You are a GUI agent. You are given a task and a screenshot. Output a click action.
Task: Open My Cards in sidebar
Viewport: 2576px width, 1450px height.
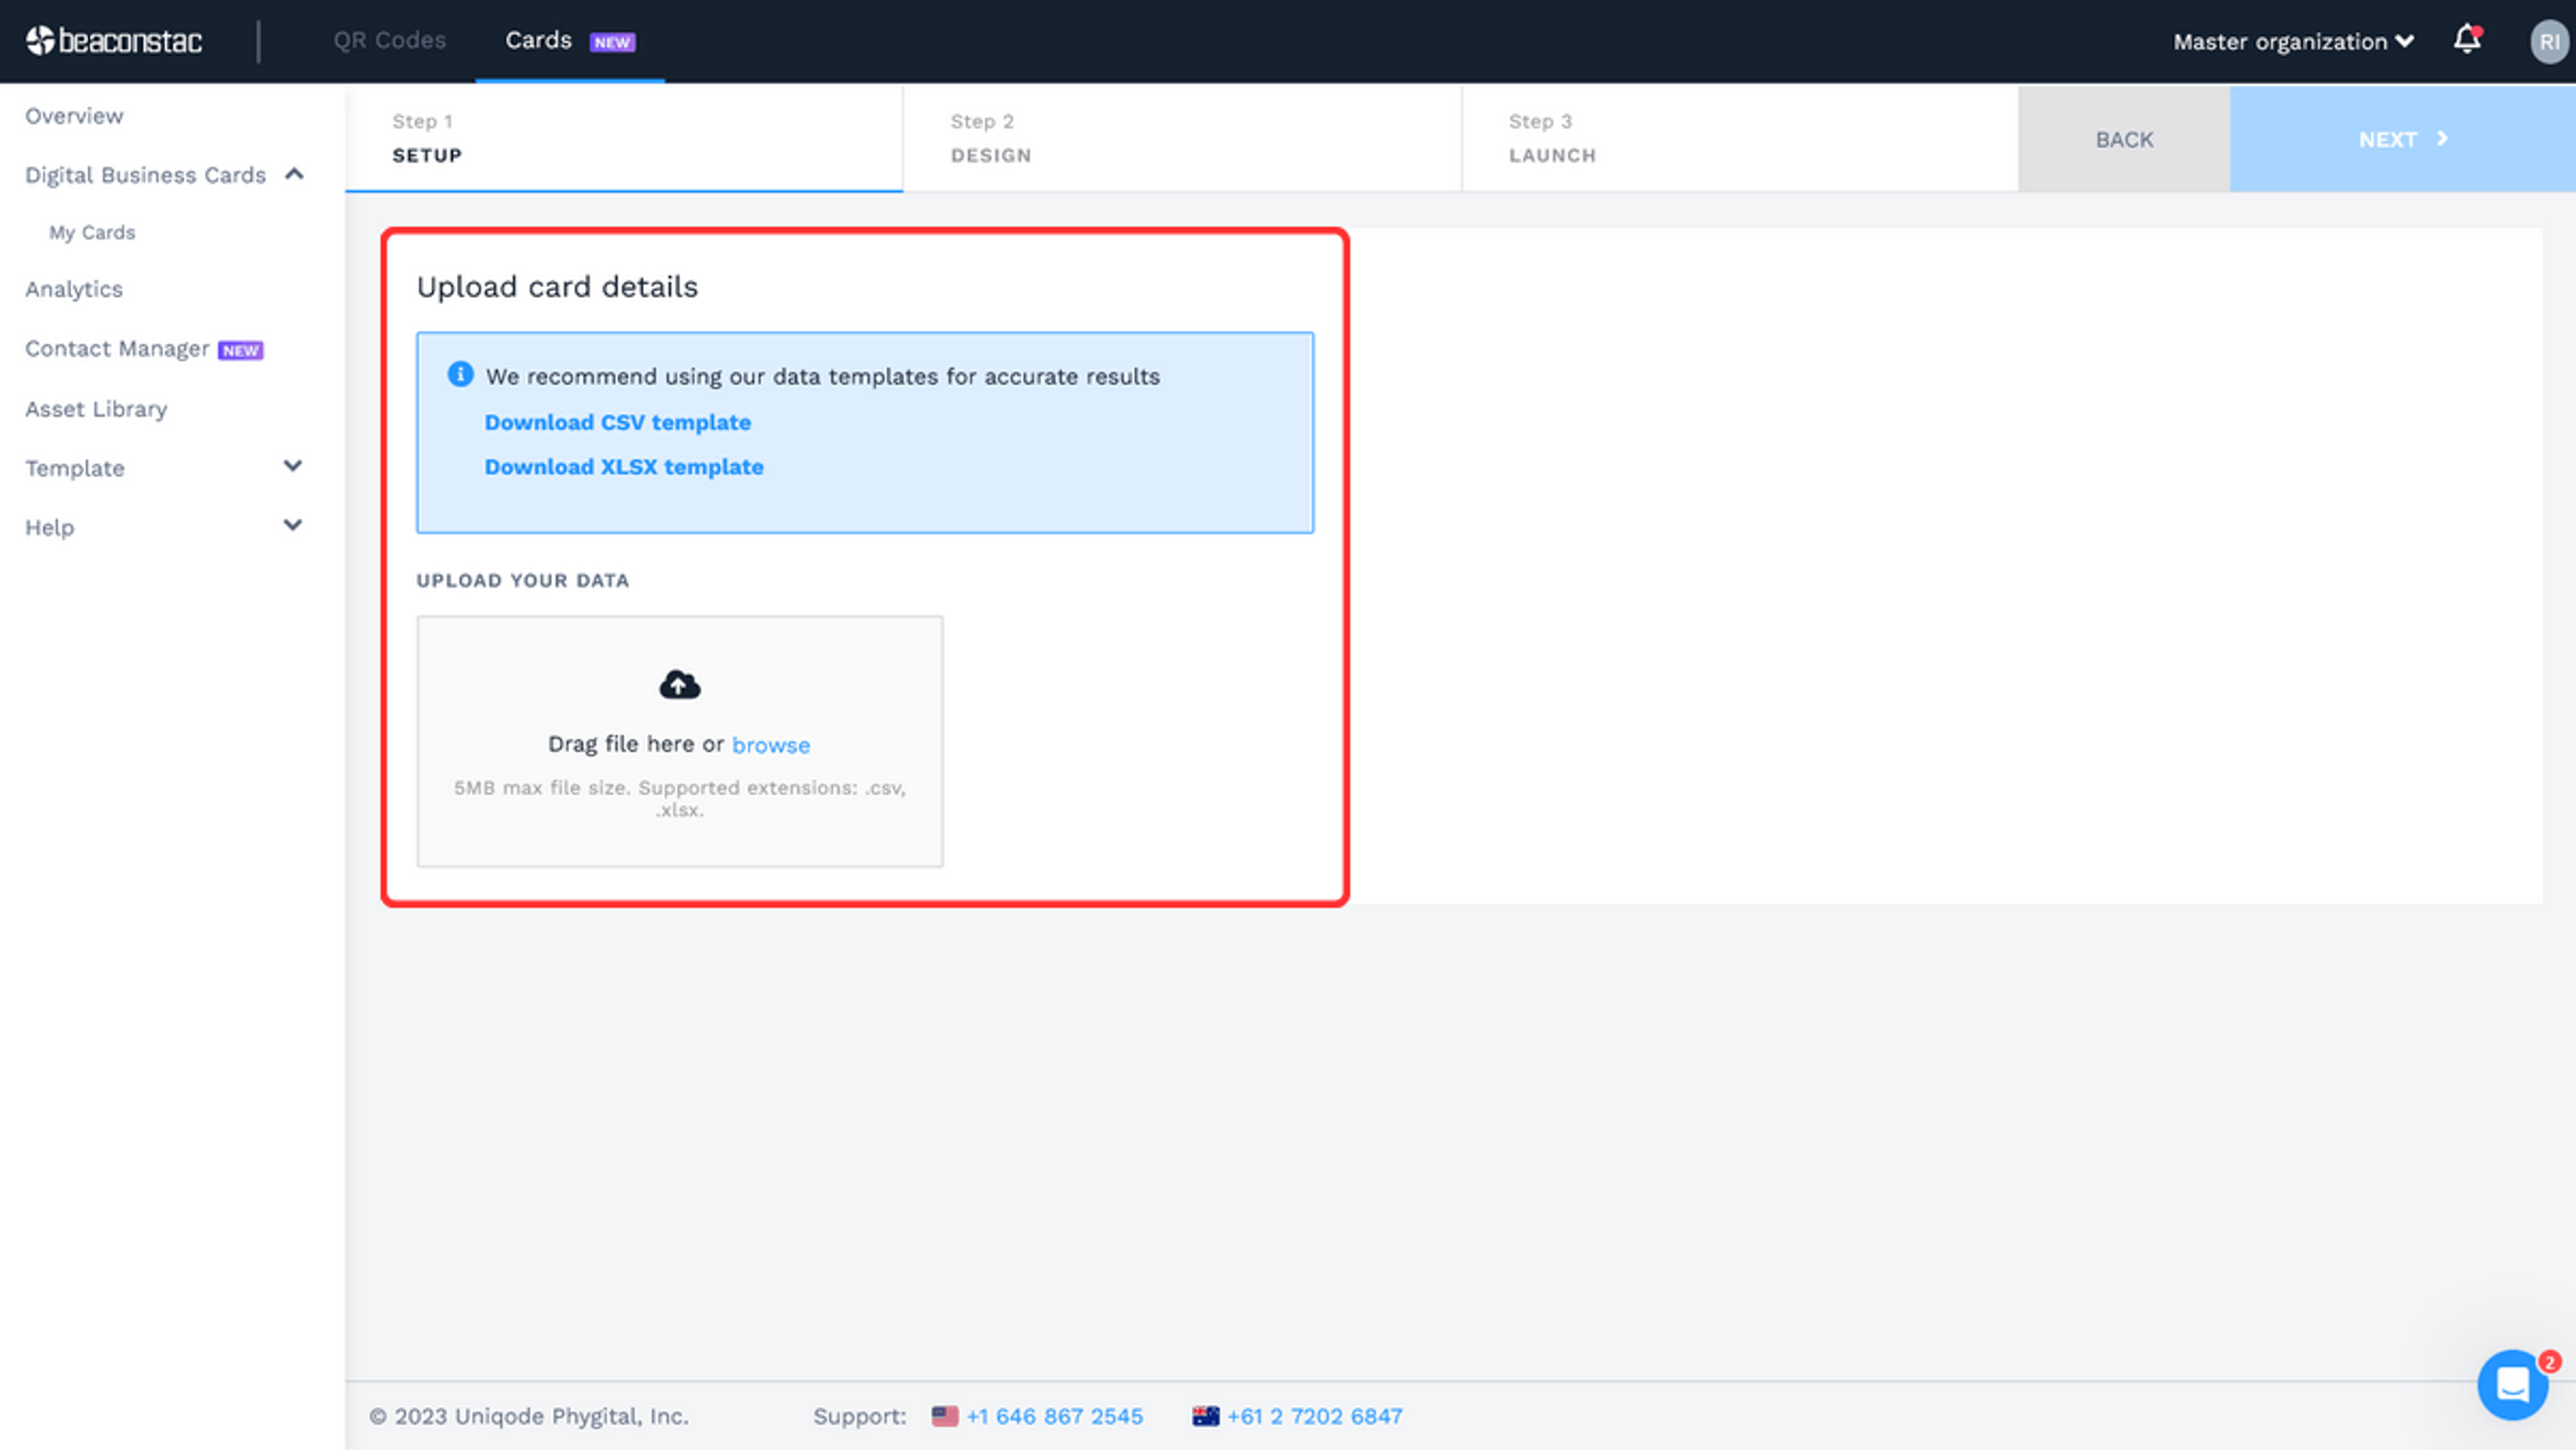pyautogui.click(x=92, y=232)
